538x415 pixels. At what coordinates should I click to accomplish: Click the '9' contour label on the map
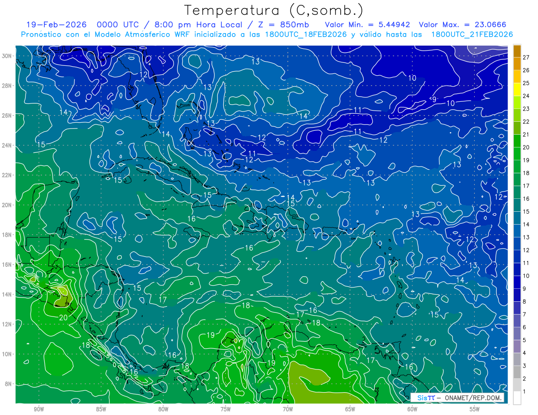tap(434, 99)
